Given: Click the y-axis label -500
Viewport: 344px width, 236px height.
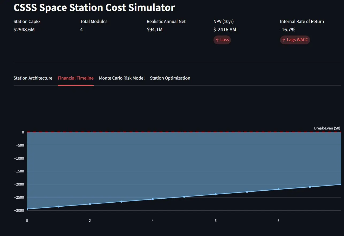Looking at the screenshot, I should [20, 145].
